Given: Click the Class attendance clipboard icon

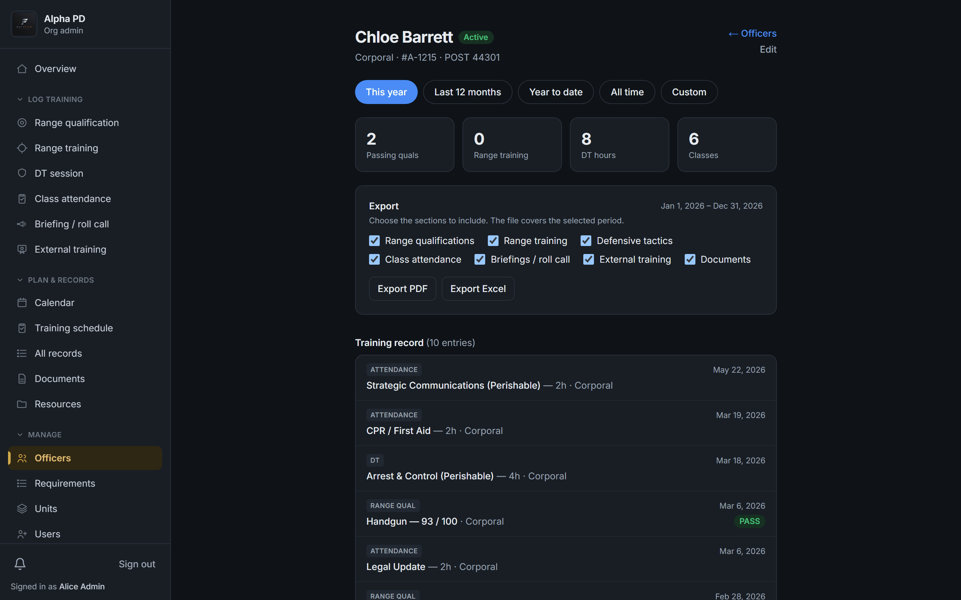Looking at the screenshot, I should point(22,199).
